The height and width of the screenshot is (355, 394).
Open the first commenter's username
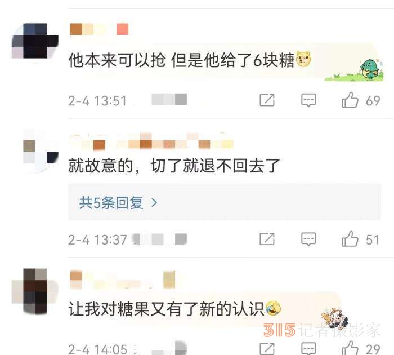click(x=99, y=29)
